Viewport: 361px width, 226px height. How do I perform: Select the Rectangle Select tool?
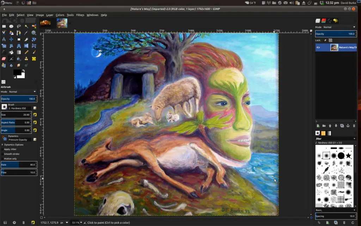coord(4,26)
